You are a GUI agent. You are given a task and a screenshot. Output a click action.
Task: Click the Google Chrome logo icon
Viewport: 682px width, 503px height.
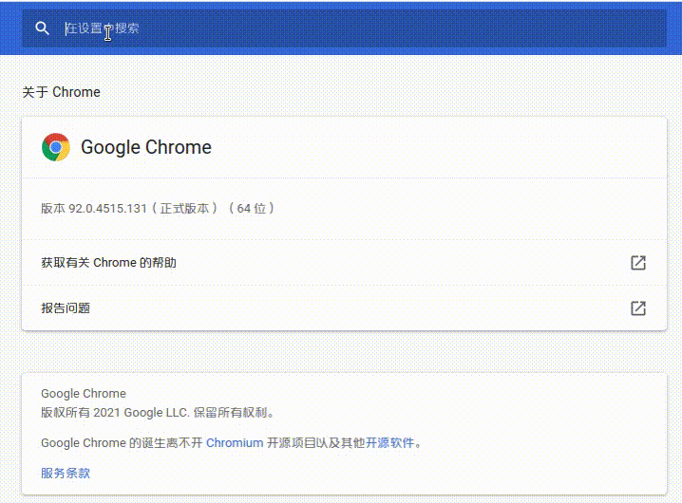click(56, 147)
